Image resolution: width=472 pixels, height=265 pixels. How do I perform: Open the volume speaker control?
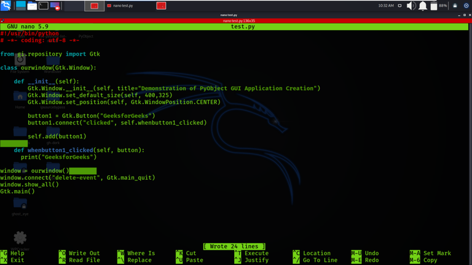pyautogui.click(x=411, y=6)
